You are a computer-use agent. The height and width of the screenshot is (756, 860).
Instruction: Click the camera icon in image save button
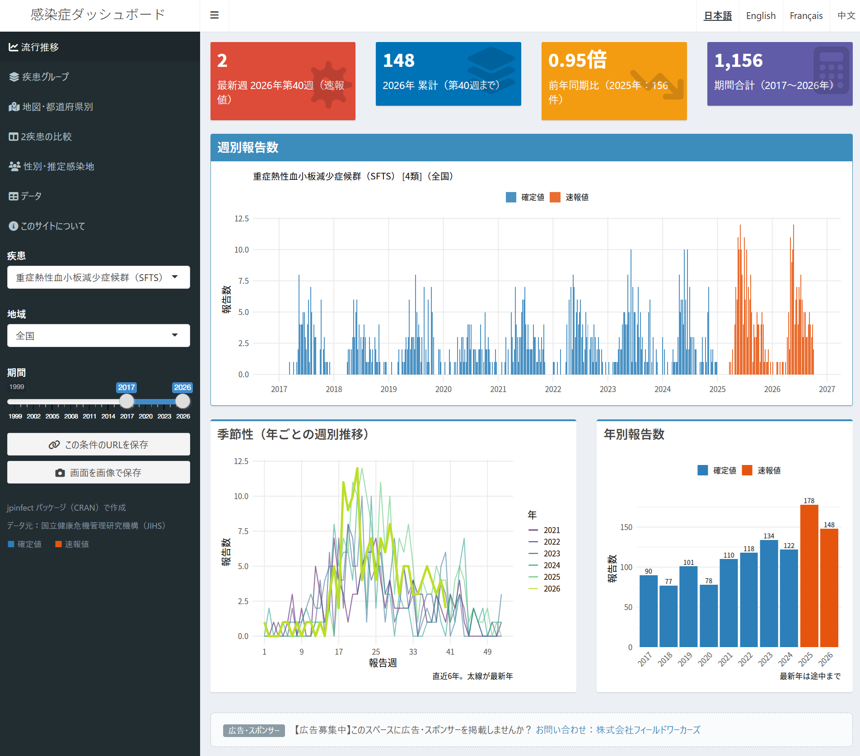coord(60,473)
